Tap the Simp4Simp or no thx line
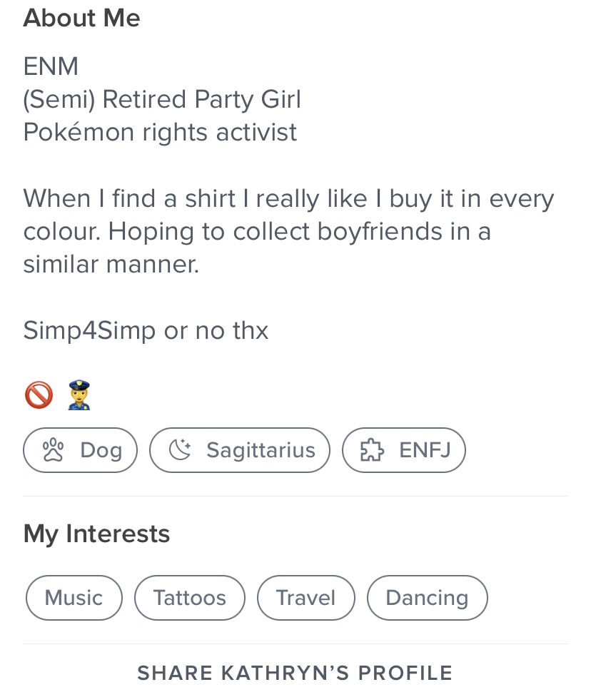Image resolution: width=591 pixels, height=687 pixels. click(x=146, y=330)
